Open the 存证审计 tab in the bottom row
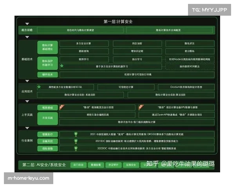This screenshot has height=188, width=235. [x=114, y=165]
